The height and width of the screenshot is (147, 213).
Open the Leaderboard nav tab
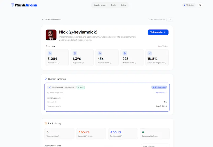point(100,5)
